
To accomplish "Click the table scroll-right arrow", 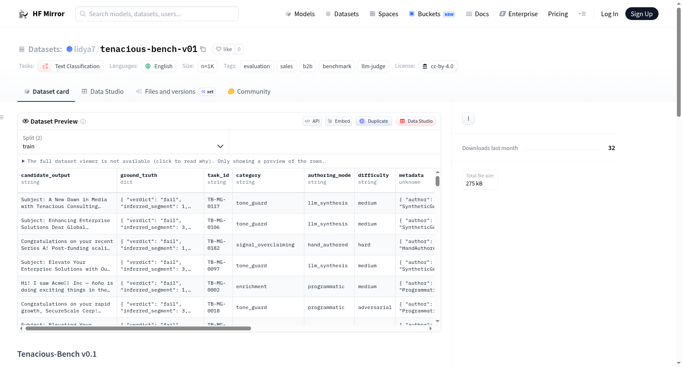I will pos(431,329).
